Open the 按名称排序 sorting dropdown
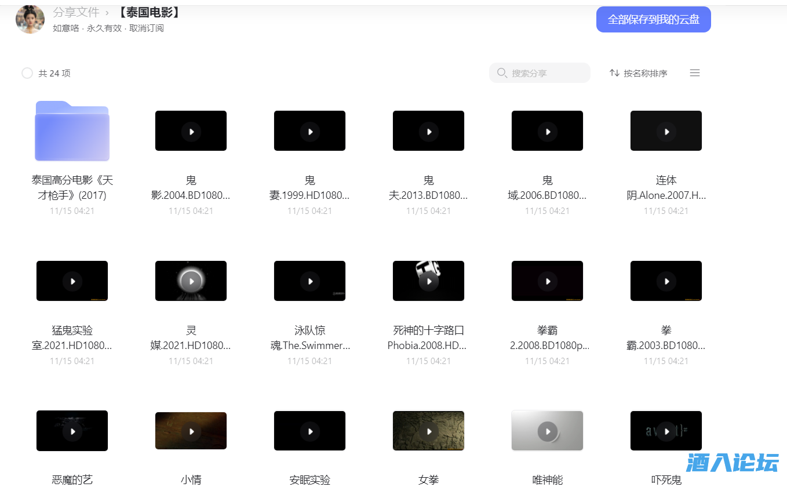The image size is (787, 487). (644, 73)
